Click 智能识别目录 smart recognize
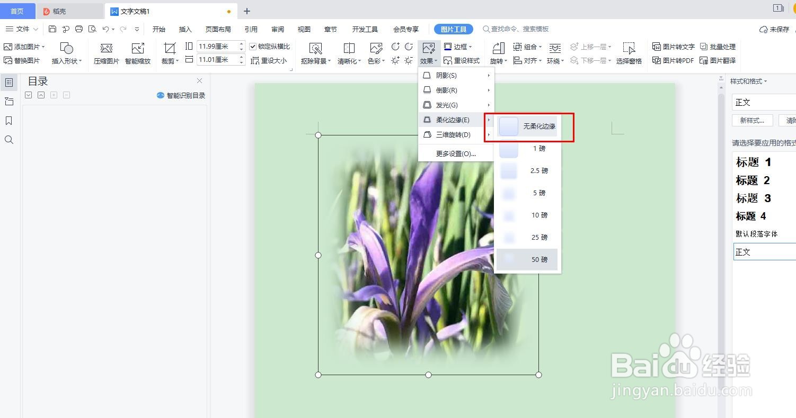 pos(181,95)
